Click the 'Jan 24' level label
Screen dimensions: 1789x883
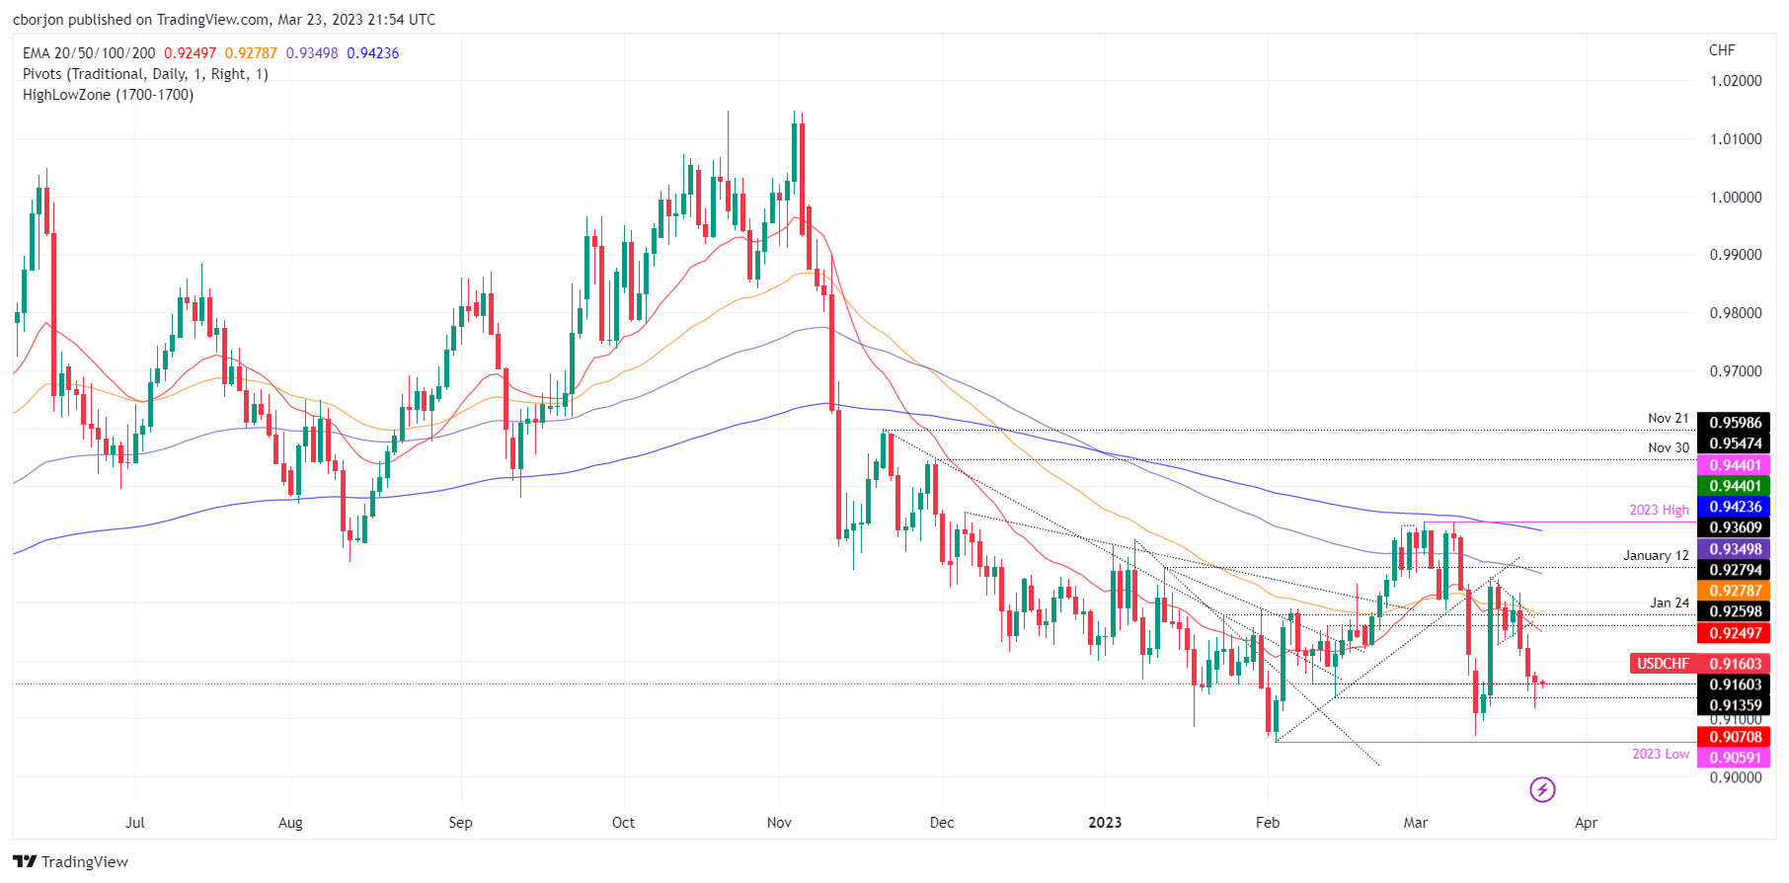pos(1669,602)
